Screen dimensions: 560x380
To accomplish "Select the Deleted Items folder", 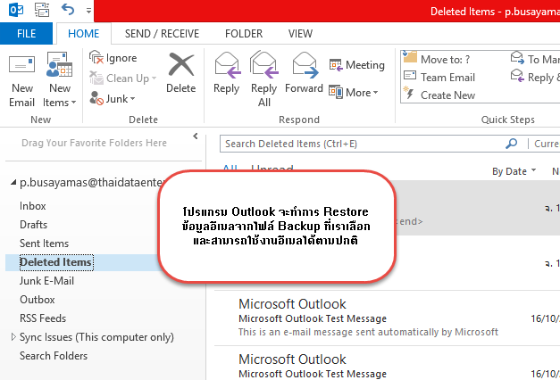I will point(56,262).
